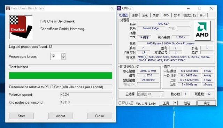Click the Close button in Fritz Benchmark
Image resolution: width=223 pixels, height=128 pixels.
pyautogui.click(x=100, y=116)
